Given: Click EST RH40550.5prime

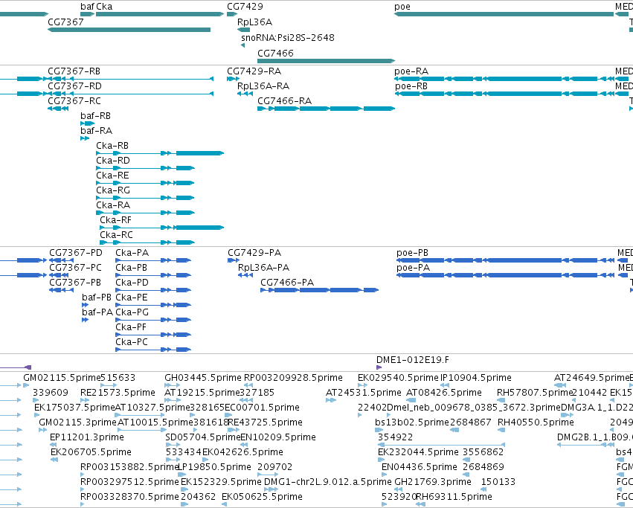Looking at the screenshot, I should point(536,422).
